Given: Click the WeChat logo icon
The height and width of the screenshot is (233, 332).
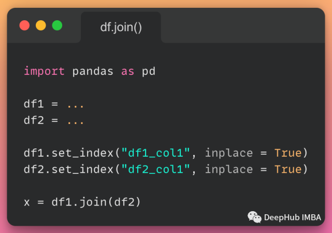Looking at the screenshot, I should point(254,217).
